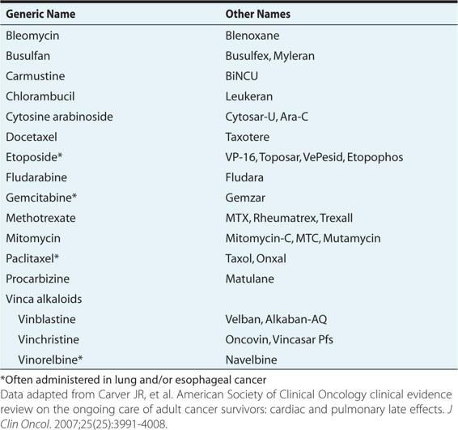Screen dimensions: 458x430
Task: Select the Vinca alkaloids group heading
Action: [44, 299]
